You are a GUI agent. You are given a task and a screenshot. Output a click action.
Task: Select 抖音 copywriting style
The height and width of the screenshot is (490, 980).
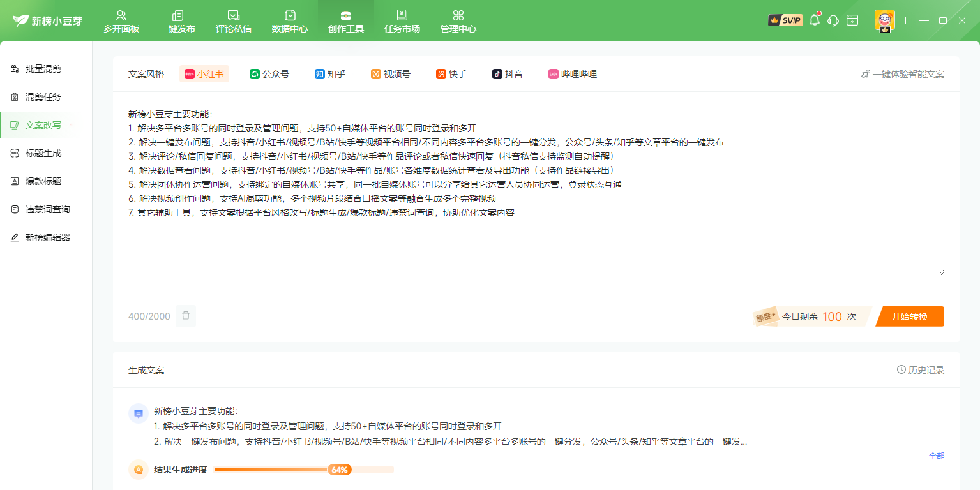508,74
